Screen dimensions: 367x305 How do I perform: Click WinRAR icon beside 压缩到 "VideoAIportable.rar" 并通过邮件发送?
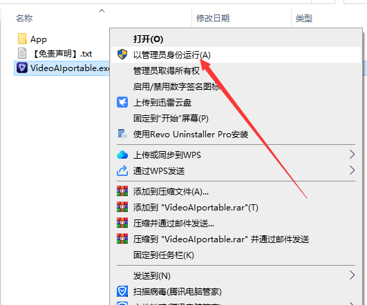coord(122,239)
